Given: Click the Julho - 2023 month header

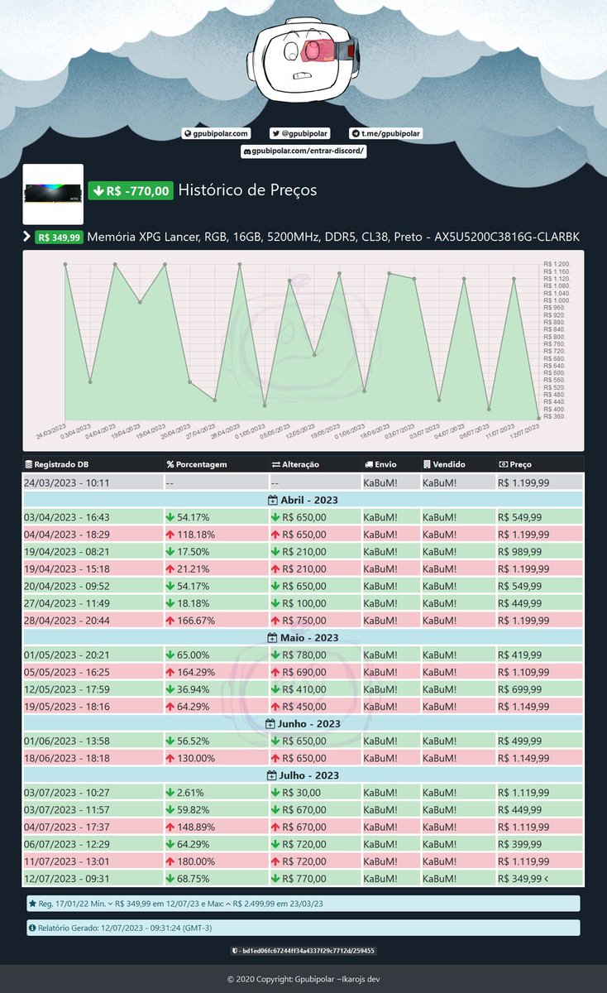Looking at the screenshot, I should [x=303, y=775].
